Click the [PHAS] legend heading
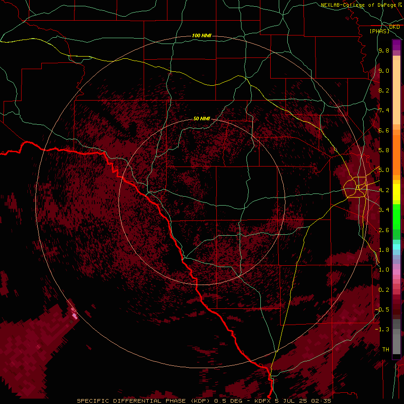Image resolution: width=404 pixels, height=404 pixels. click(x=379, y=31)
